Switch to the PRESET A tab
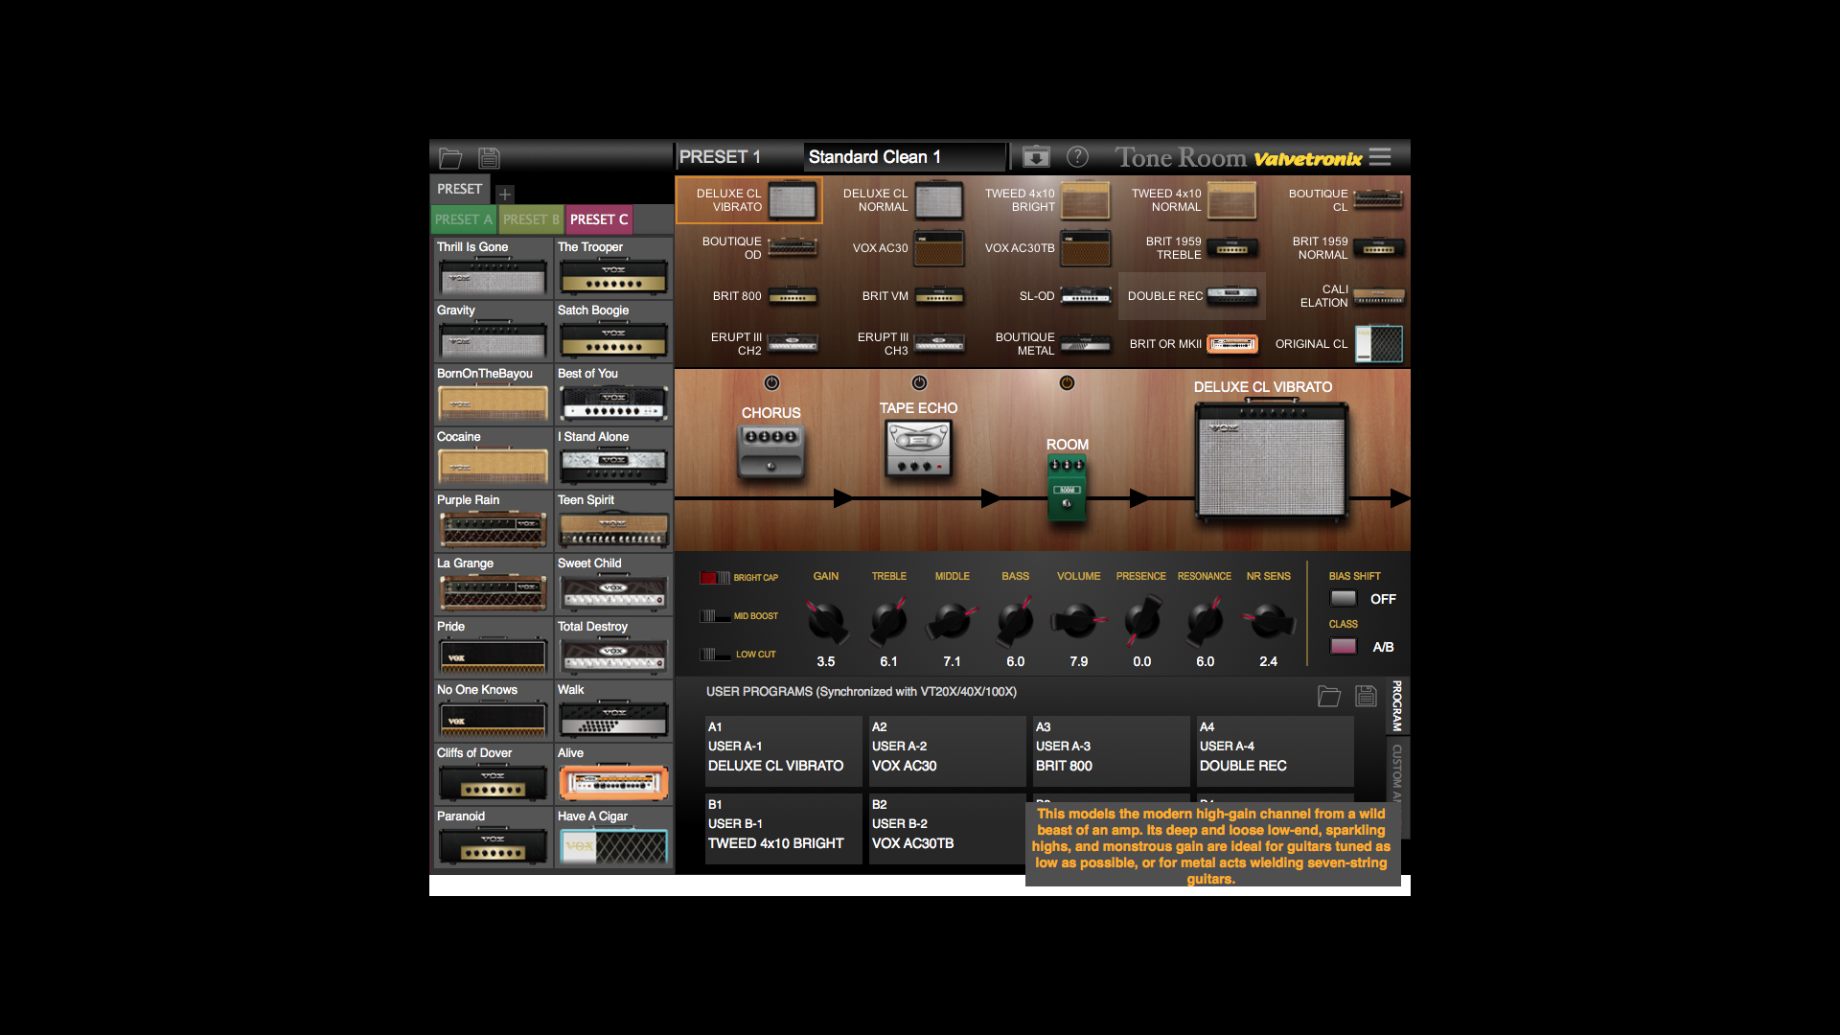The image size is (1840, 1035). [463, 218]
